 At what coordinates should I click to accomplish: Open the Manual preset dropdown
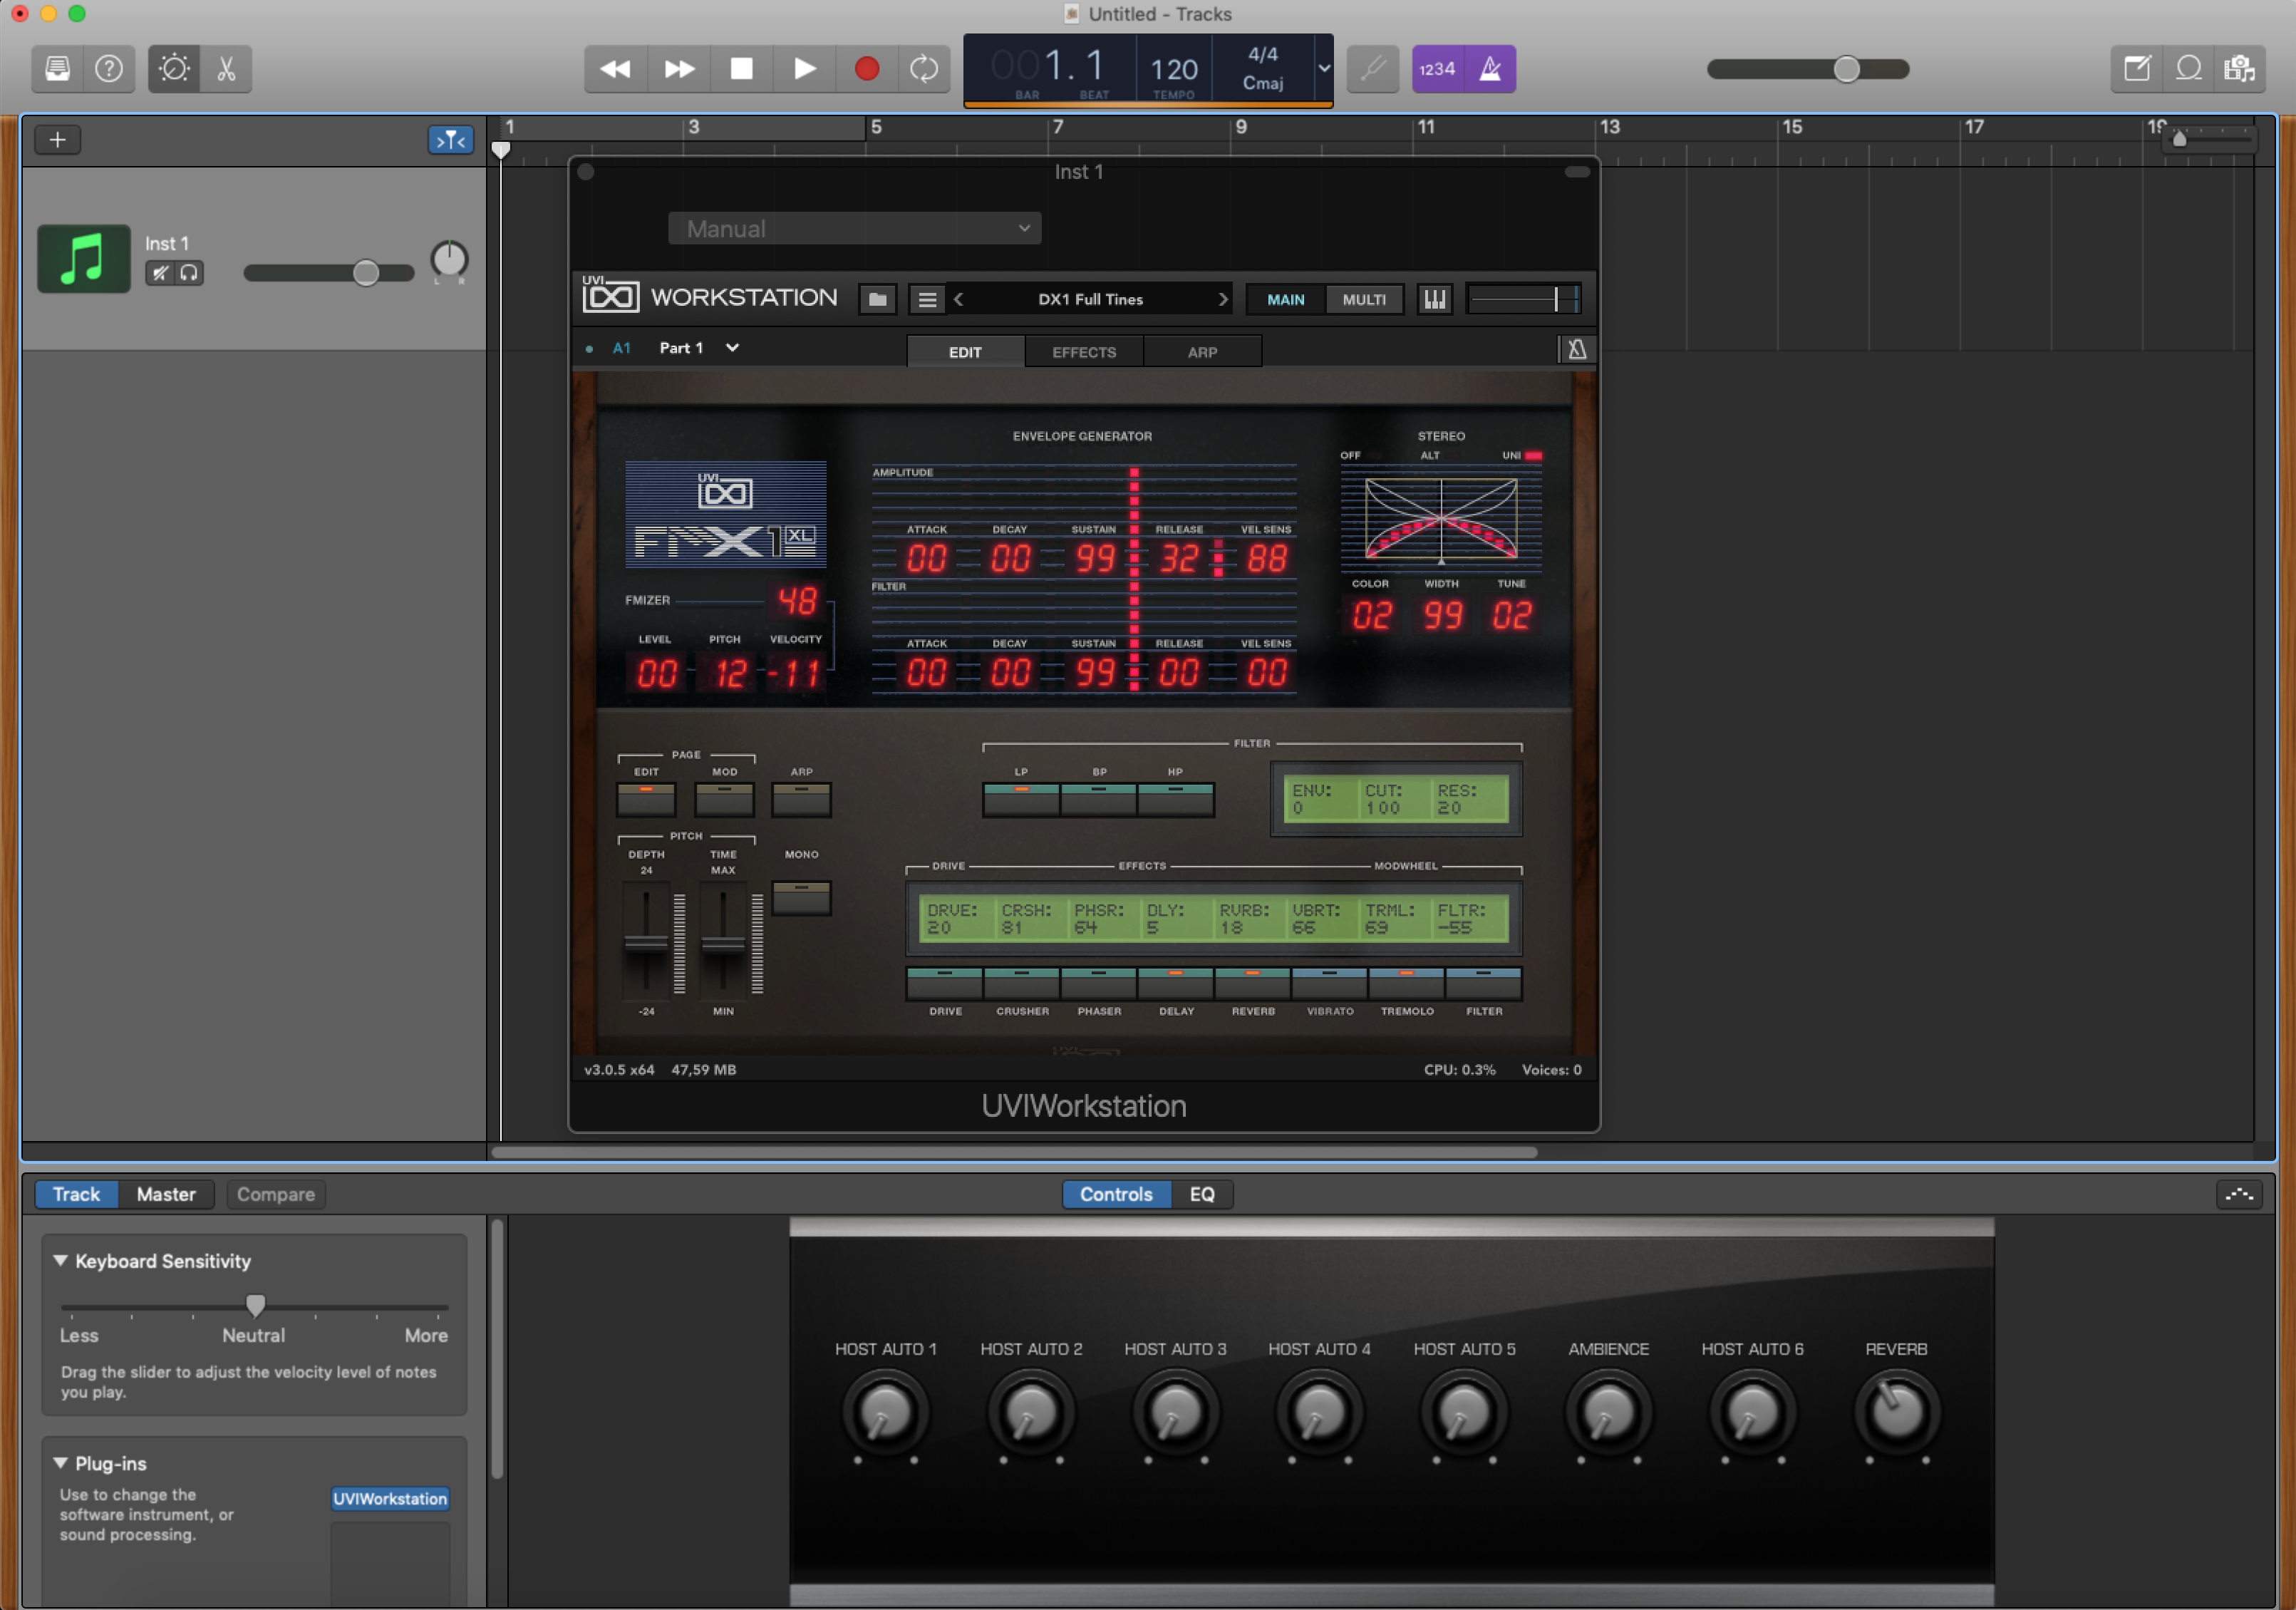pyautogui.click(x=854, y=229)
